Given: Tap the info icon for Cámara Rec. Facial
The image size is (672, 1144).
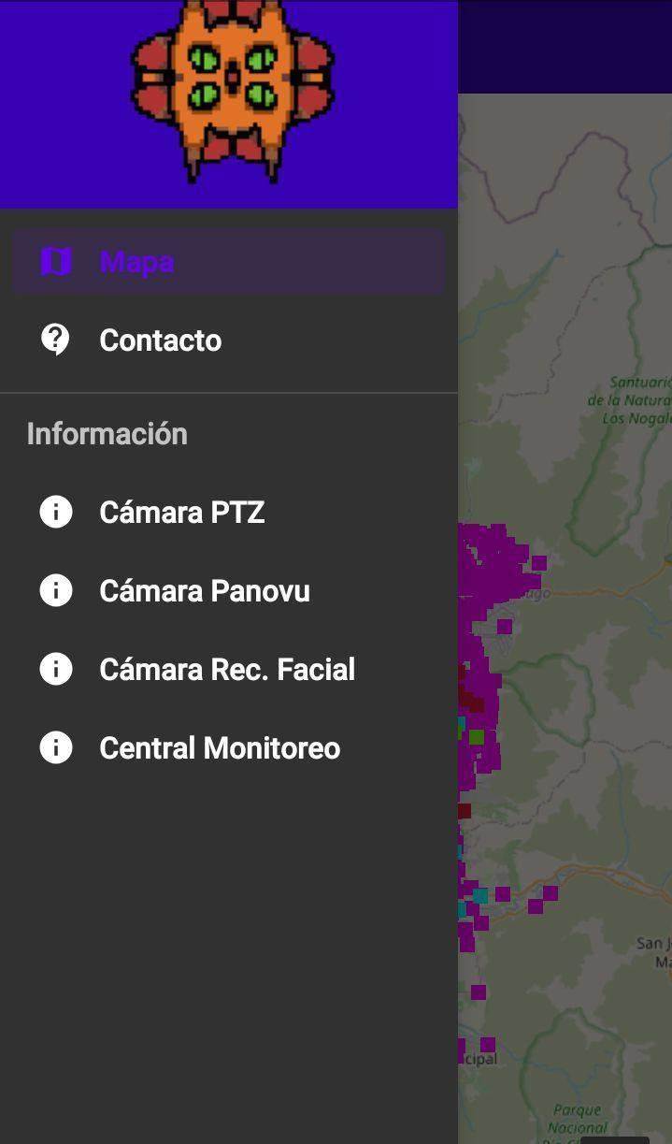Looking at the screenshot, I should pos(56,670).
